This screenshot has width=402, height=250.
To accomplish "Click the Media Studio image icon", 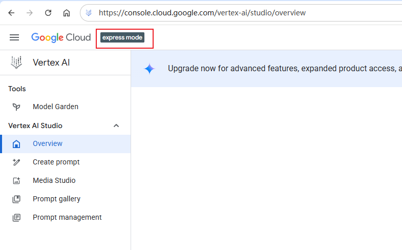I will (16, 180).
